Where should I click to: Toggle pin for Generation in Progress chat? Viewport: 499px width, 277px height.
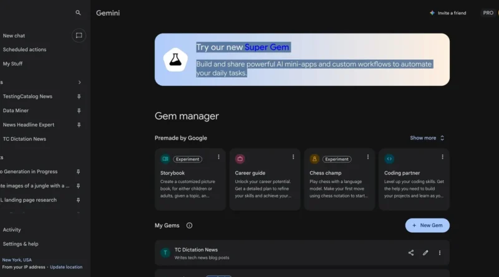coord(79,172)
